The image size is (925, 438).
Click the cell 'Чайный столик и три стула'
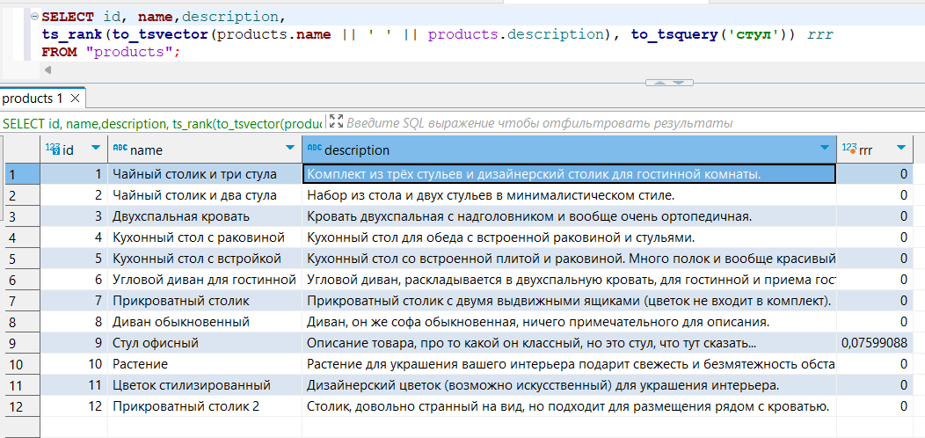(205, 174)
